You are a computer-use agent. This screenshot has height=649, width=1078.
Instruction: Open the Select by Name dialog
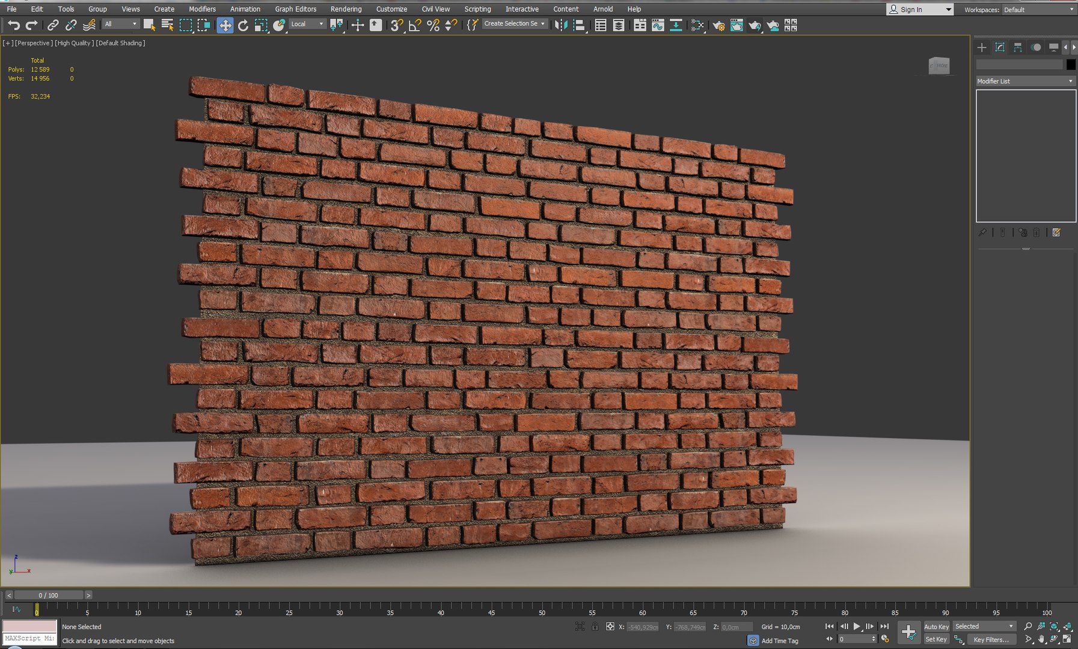click(167, 25)
